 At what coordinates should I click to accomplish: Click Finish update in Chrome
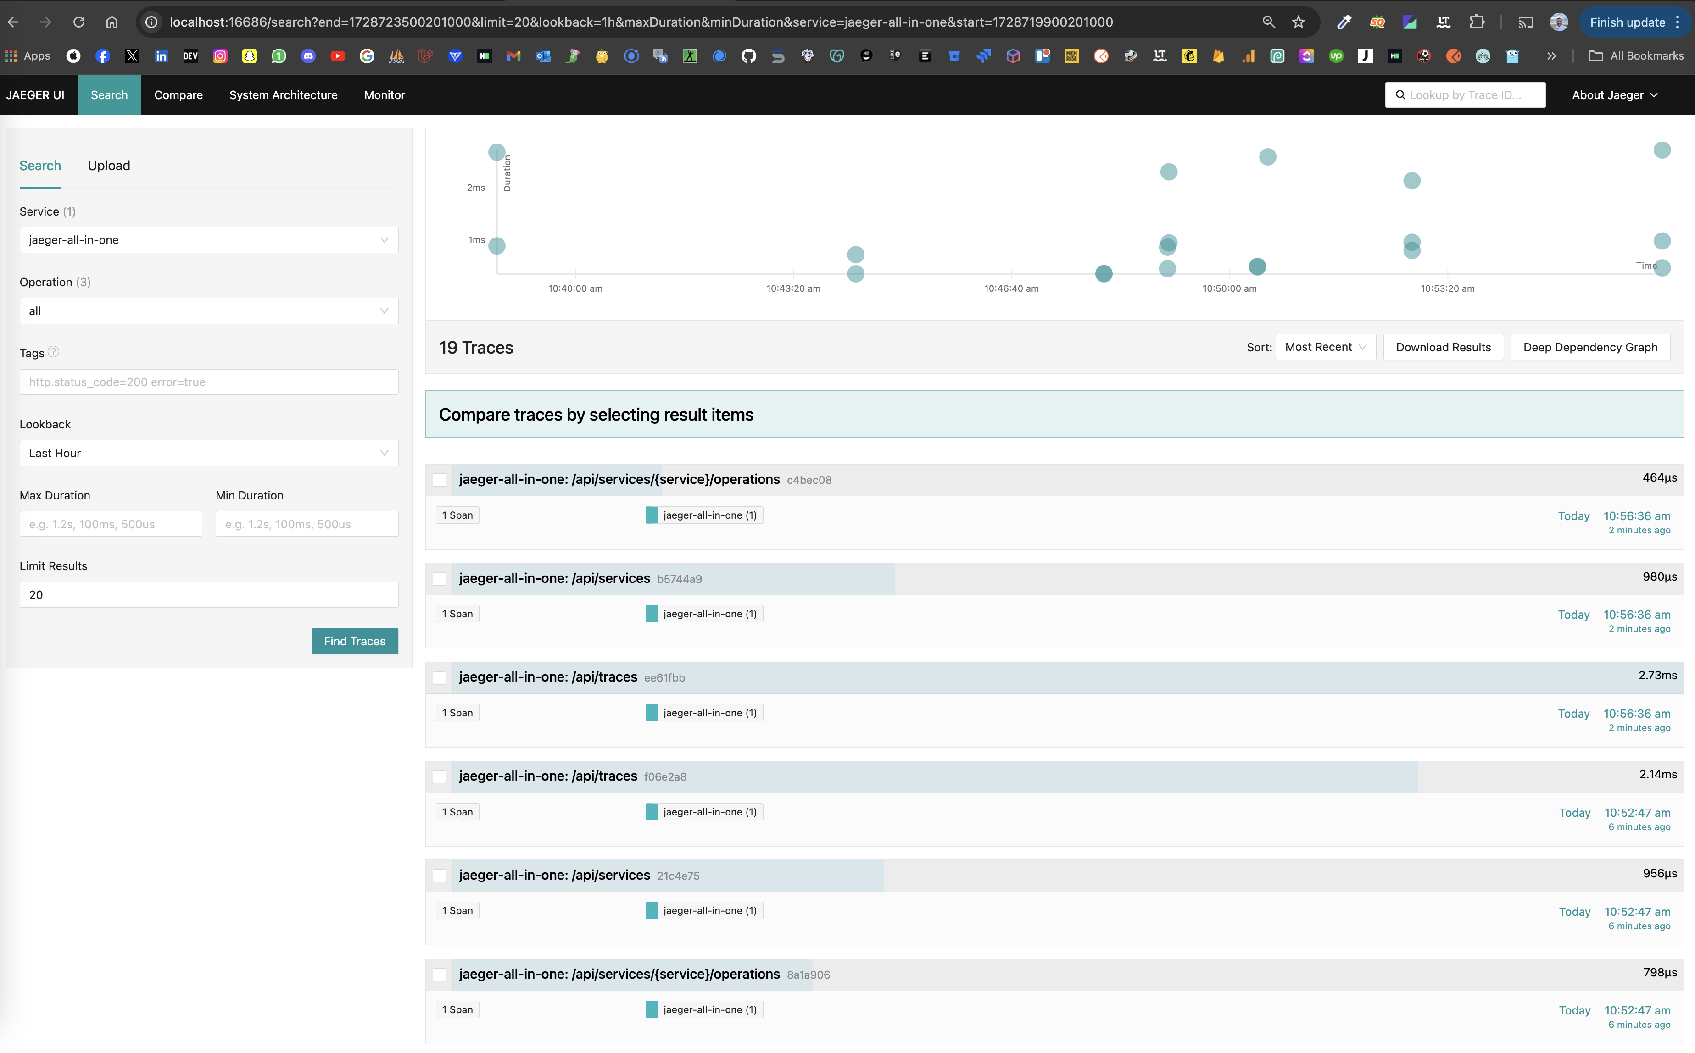(x=1628, y=22)
